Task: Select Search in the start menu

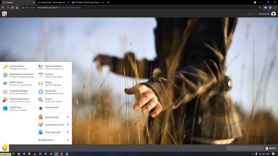Action: 53,100
